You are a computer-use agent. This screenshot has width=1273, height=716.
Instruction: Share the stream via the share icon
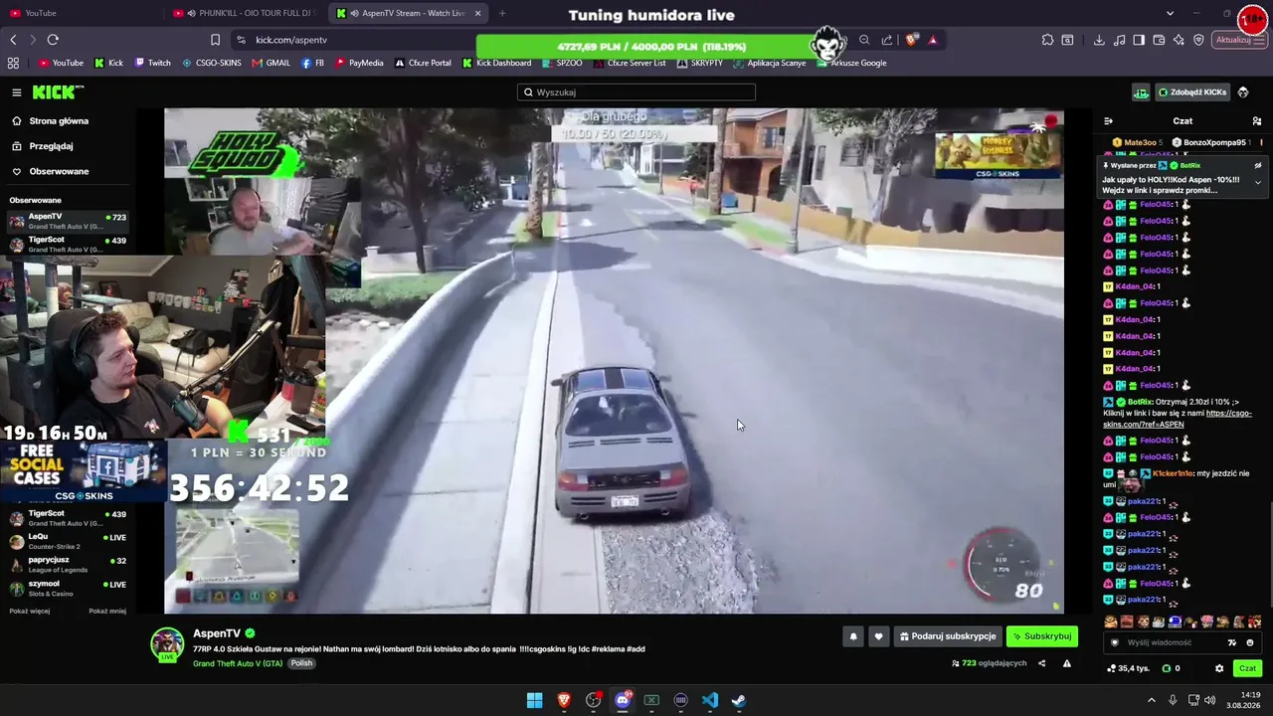[x=1041, y=663]
